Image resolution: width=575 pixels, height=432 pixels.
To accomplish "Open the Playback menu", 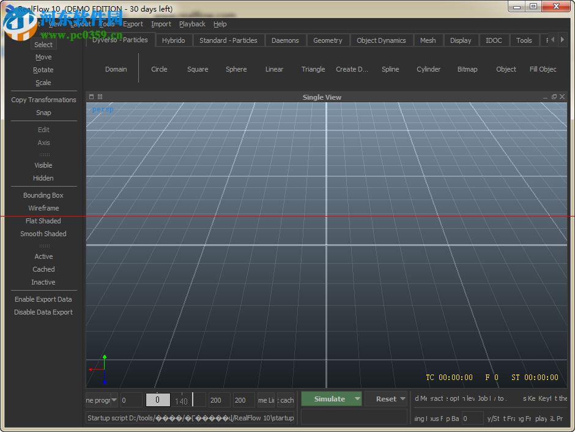I will 192,24.
